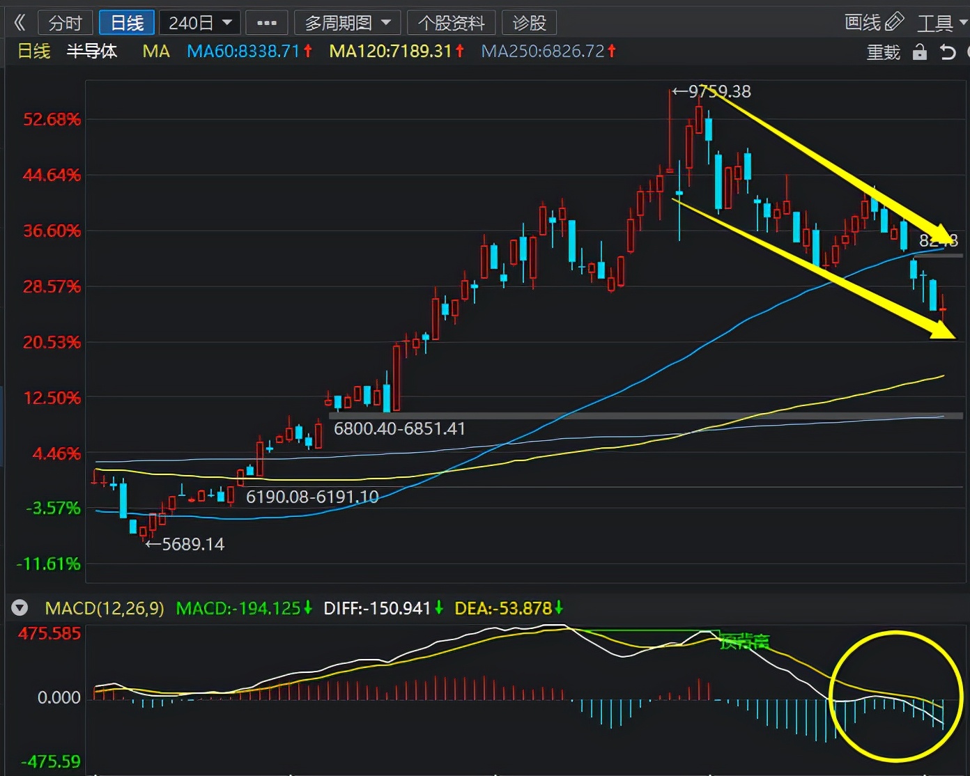The width and height of the screenshot is (970, 776).
Task: Click the DEA:-53.878 value
Action: 509,608
